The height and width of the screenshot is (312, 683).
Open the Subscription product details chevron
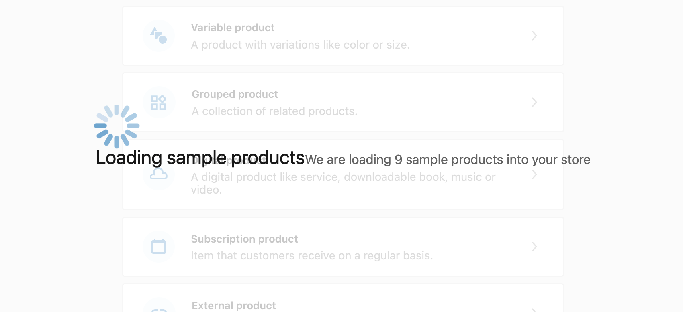pos(534,247)
